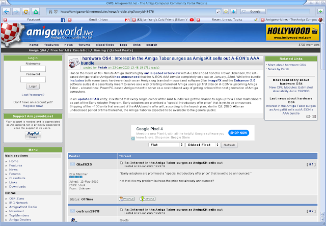Click inside the Password input field
Screen dimensions: 326x226
tap(33, 79)
